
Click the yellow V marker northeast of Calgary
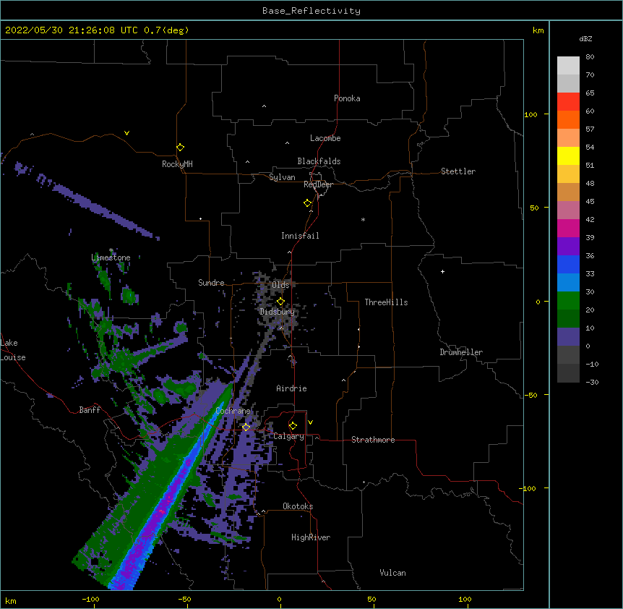click(310, 422)
